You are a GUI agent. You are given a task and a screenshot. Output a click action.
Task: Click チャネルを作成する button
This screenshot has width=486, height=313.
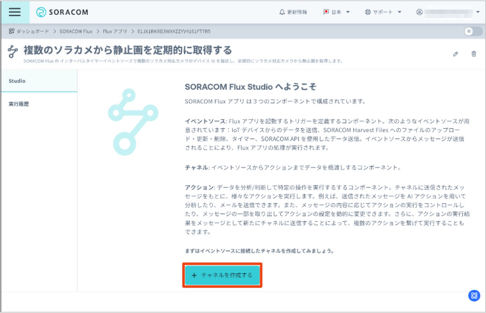coord(222,275)
